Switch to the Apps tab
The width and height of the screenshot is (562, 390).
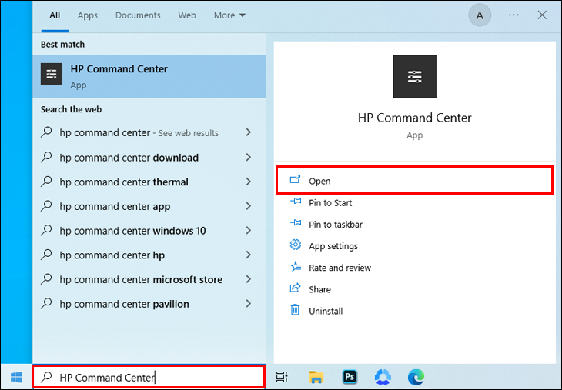88,15
